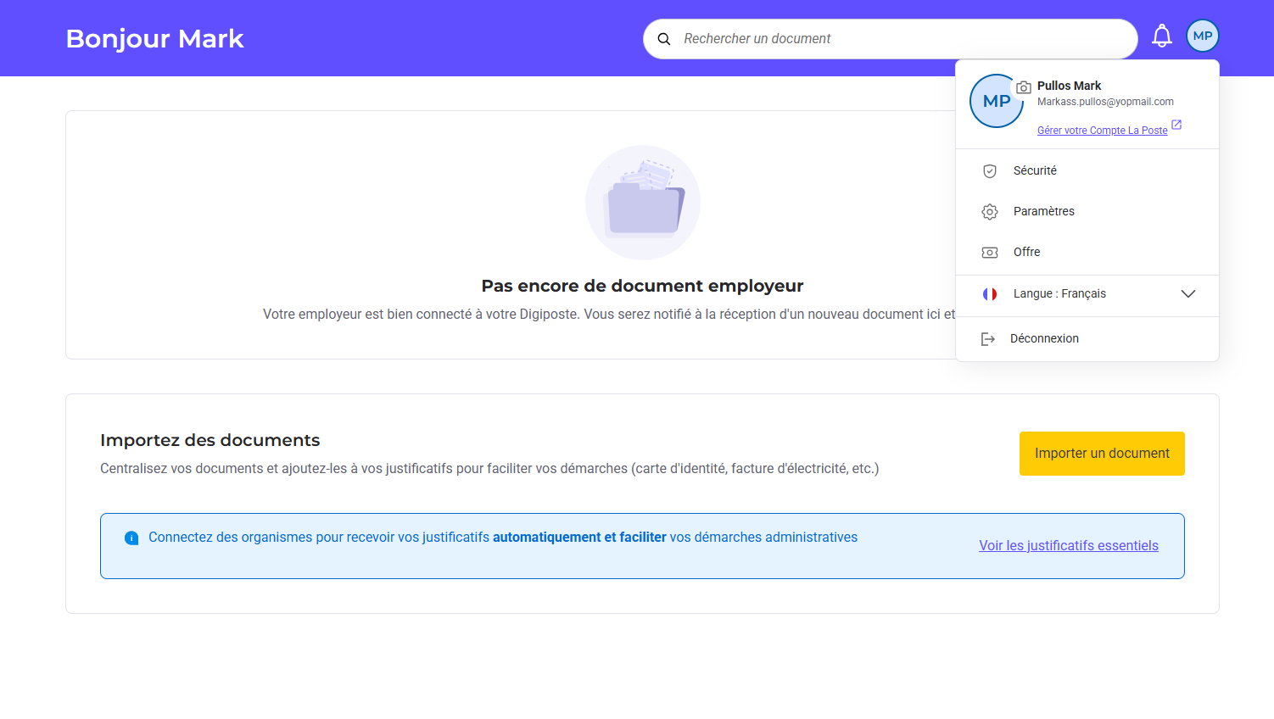The width and height of the screenshot is (1274, 719).
Task: Select Déconnexion to log out
Action: (1044, 339)
